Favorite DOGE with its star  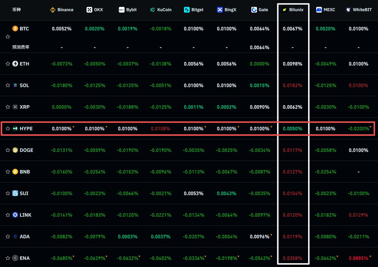point(8,150)
